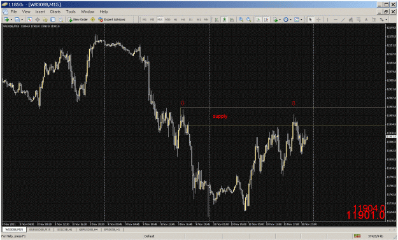
Task: Launch MetaEditor via yellow diamond icon
Action: tap(92, 20)
